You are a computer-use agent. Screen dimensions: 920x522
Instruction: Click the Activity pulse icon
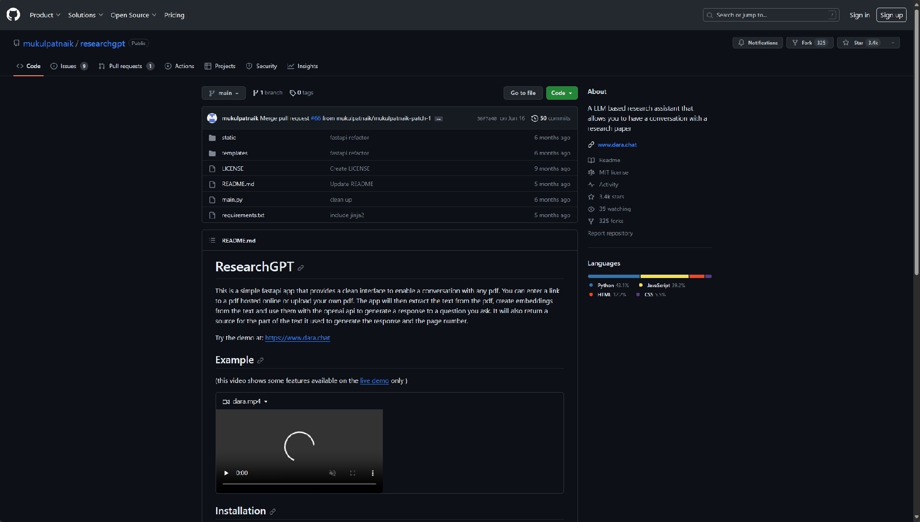coord(591,185)
